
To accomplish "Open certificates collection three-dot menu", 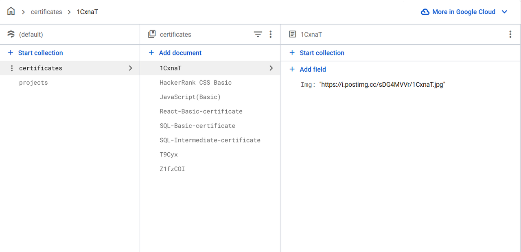I will (271, 35).
